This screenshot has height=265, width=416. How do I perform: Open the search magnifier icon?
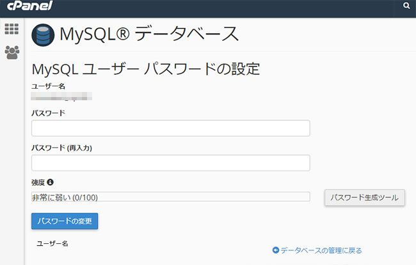tap(406, 6)
